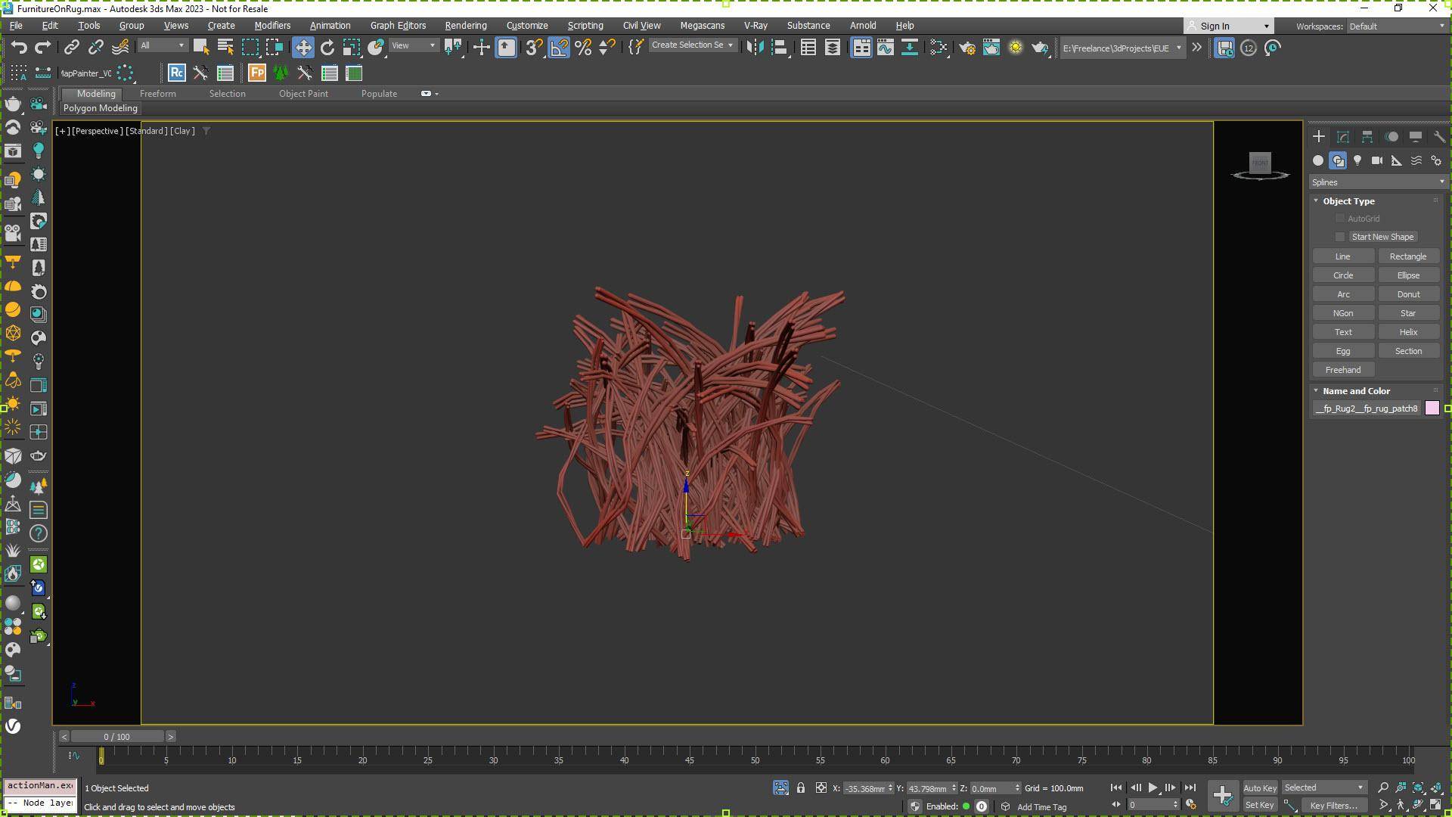Click the Forest Pack Fp icon
1452x817 pixels.
click(256, 73)
